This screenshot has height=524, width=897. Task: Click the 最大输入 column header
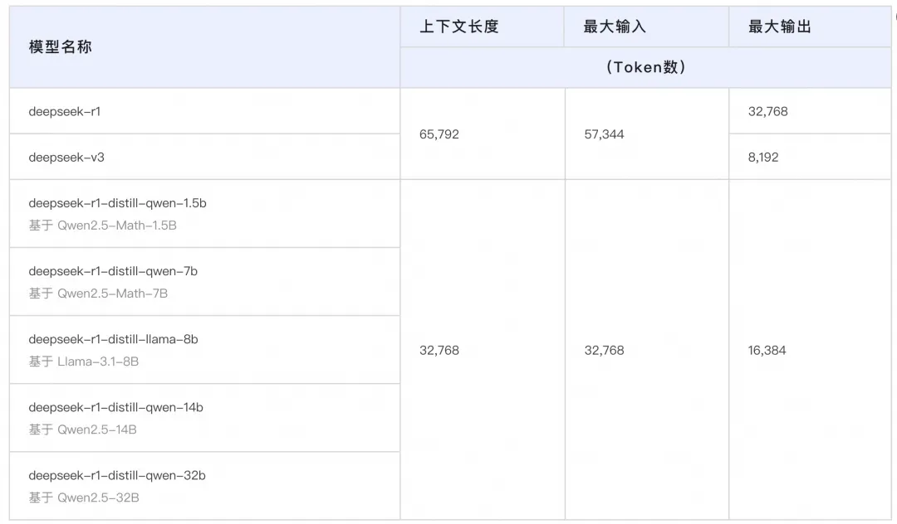(614, 27)
